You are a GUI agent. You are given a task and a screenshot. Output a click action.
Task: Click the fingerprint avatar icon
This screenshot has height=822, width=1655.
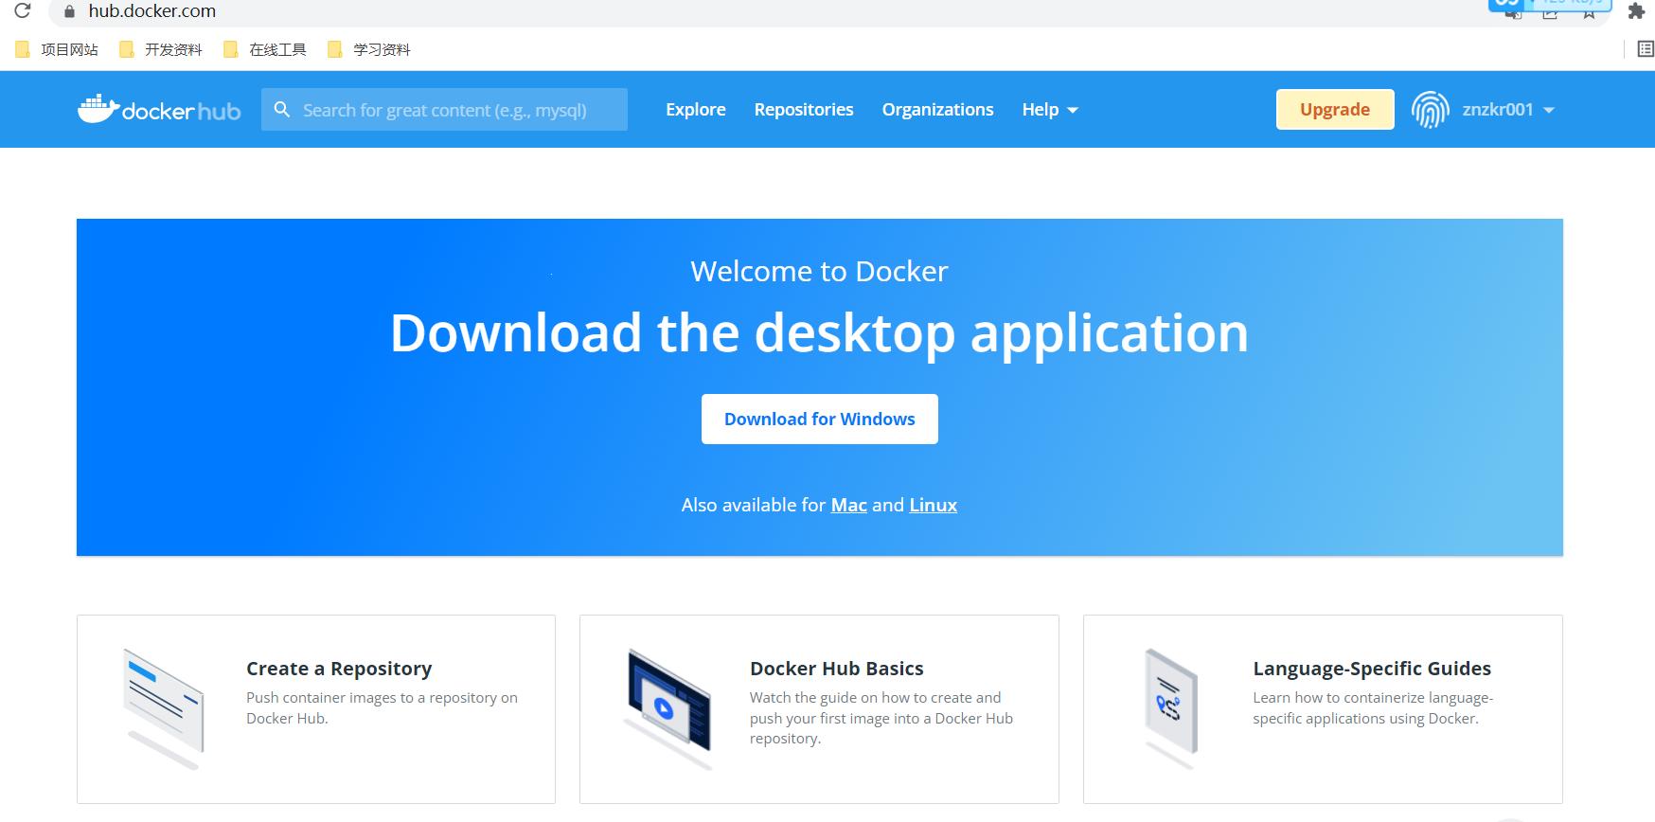click(1431, 110)
